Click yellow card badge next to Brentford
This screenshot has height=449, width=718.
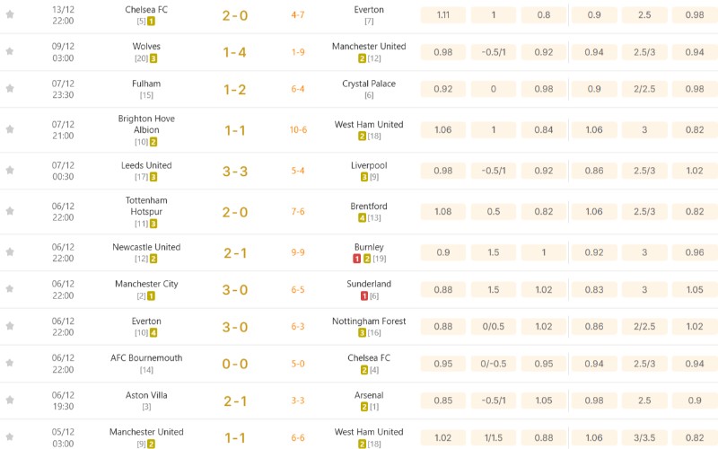click(361, 218)
